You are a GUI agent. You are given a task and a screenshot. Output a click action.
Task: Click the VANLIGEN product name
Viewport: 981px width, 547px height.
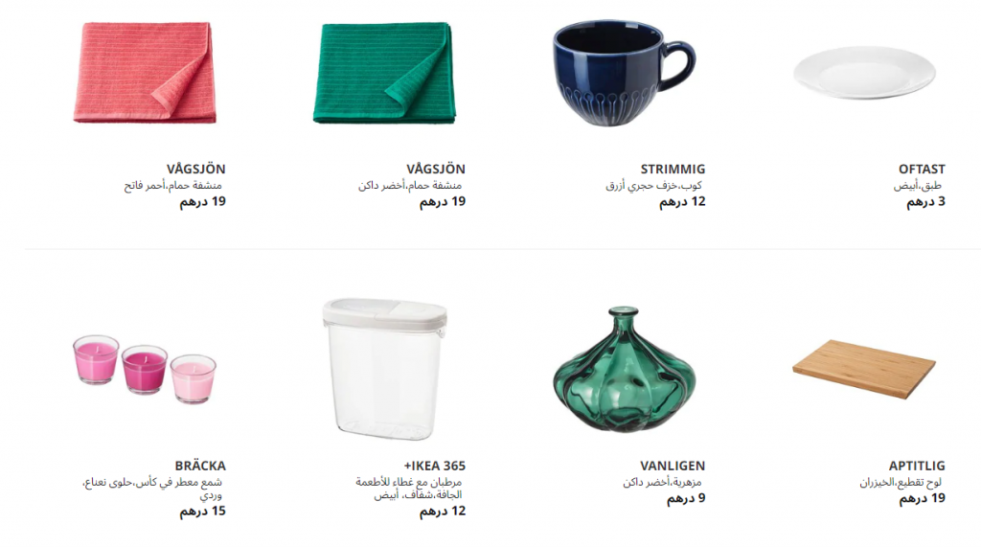pos(673,466)
